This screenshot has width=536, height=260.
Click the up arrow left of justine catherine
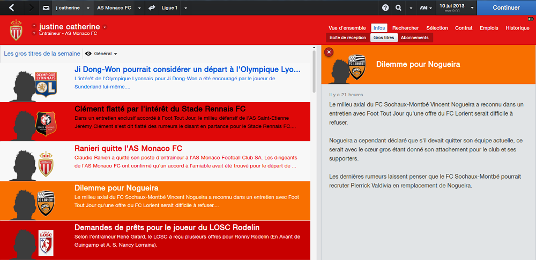point(34,26)
